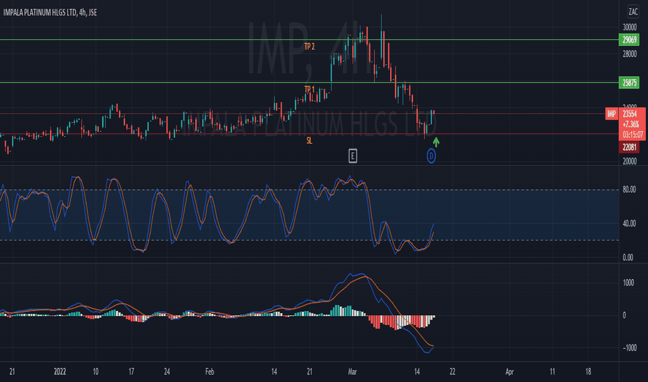Click the earnings 'E' marker icon
The width and height of the screenshot is (648, 382).
click(353, 156)
